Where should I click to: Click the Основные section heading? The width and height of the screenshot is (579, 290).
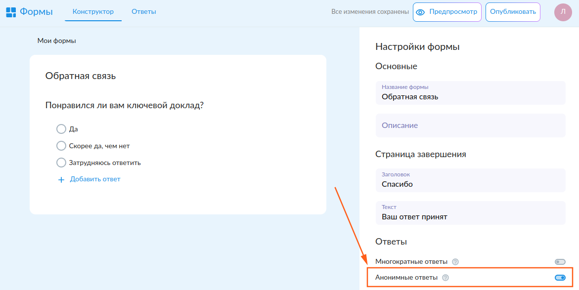pyautogui.click(x=396, y=66)
